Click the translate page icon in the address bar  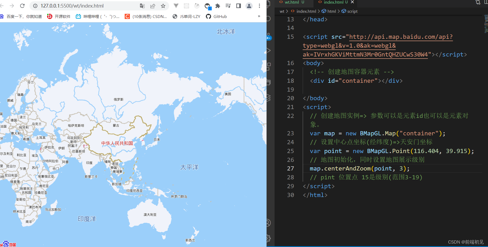pos(142,6)
